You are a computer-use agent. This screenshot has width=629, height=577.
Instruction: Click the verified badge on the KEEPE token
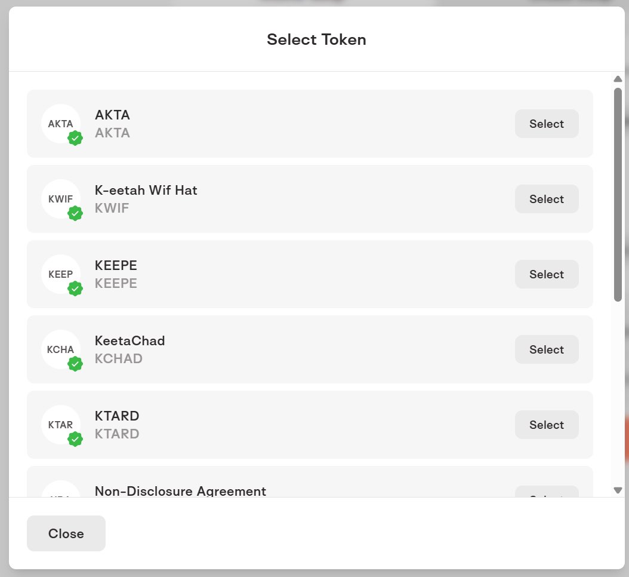point(75,288)
